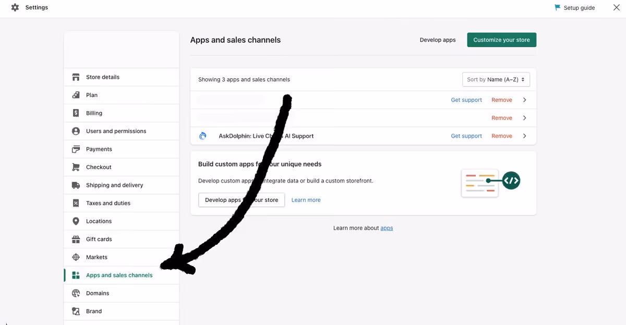Click the Markets globe icon
The image size is (626, 325).
click(x=76, y=257)
